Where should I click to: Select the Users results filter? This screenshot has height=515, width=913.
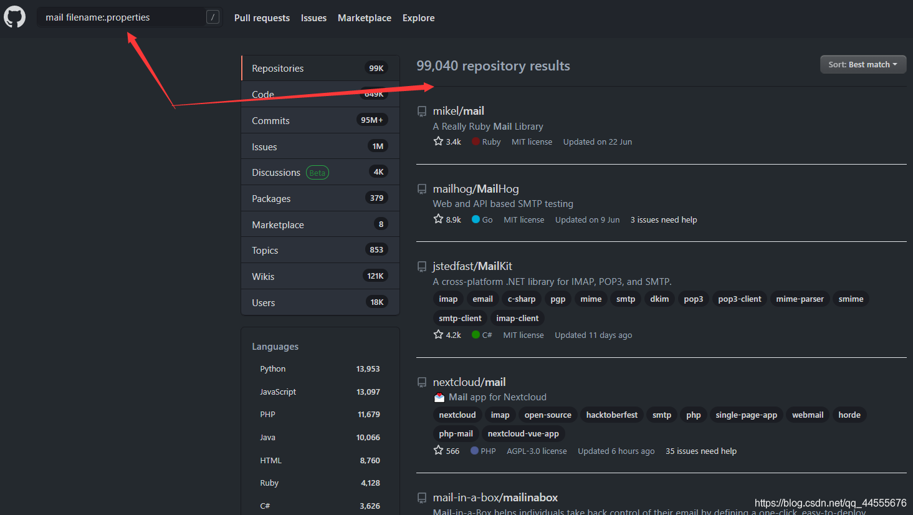coord(320,302)
